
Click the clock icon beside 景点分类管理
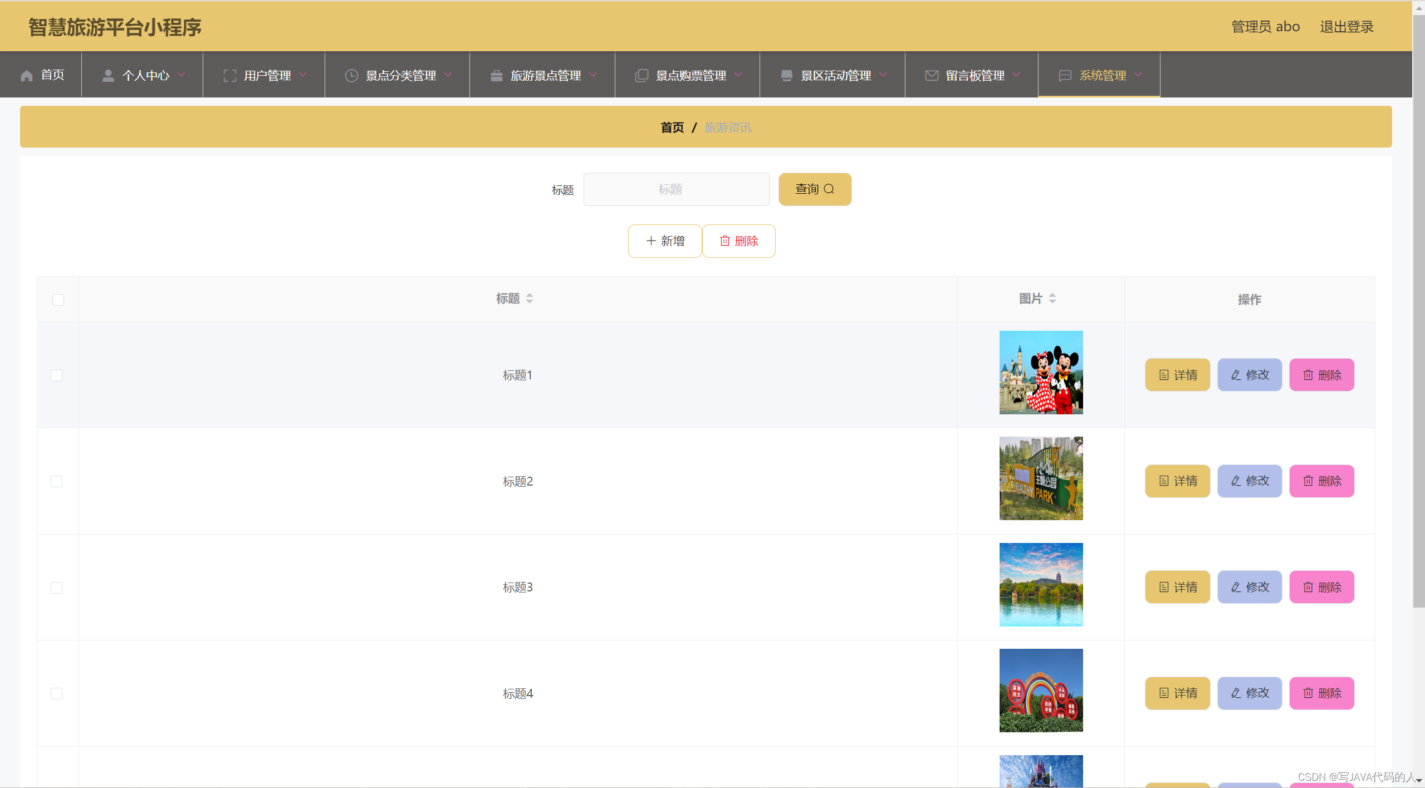(351, 75)
